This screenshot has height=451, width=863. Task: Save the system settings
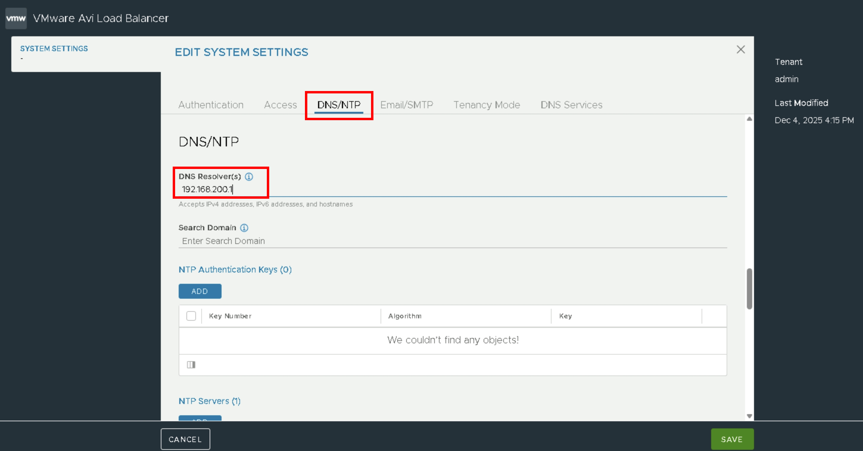point(732,439)
